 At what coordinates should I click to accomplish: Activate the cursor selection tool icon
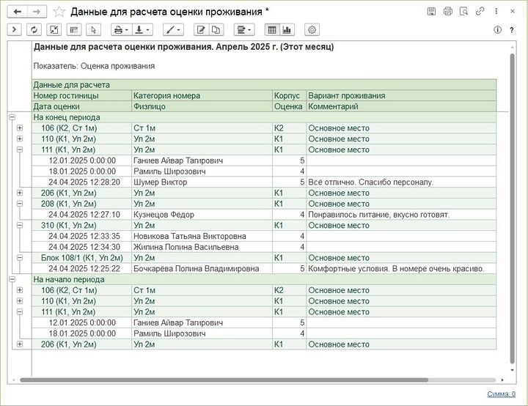pos(93,30)
